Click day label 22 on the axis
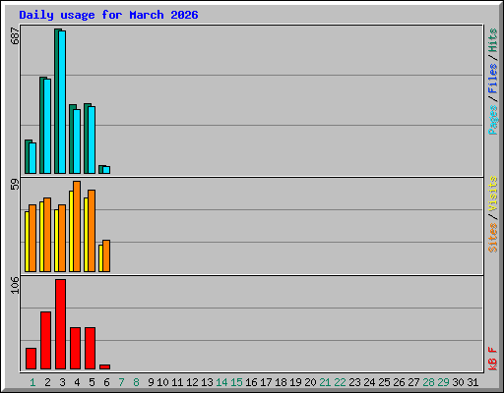The width and height of the screenshot is (504, 393). pyautogui.click(x=340, y=382)
